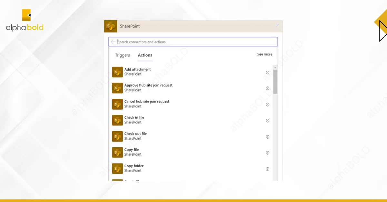Click the Cancel hub site join request icon
The width and height of the screenshot is (387, 202).
(x=117, y=104)
